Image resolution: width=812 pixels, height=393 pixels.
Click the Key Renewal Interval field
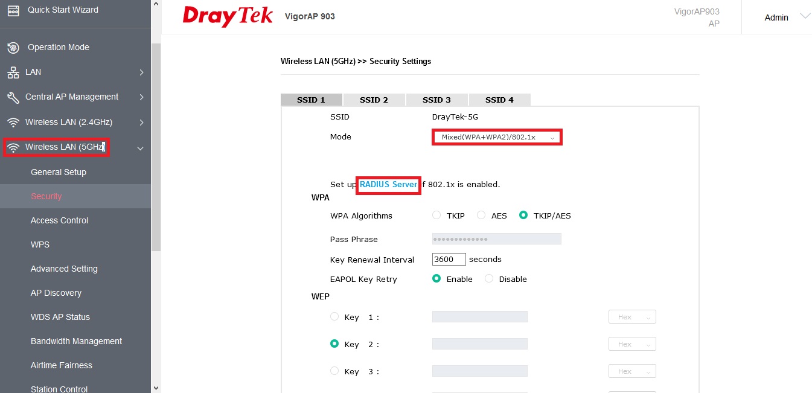click(449, 260)
